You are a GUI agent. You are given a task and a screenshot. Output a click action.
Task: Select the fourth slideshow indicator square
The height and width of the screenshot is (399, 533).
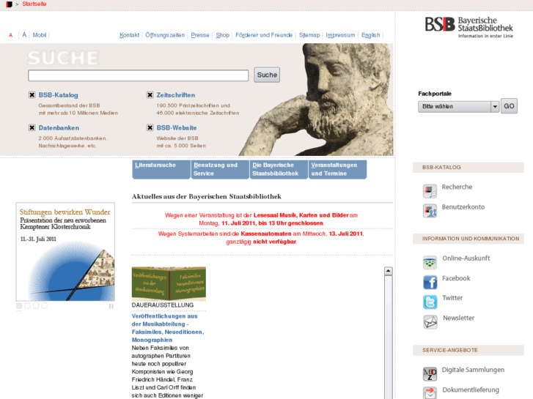[x=44, y=305]
